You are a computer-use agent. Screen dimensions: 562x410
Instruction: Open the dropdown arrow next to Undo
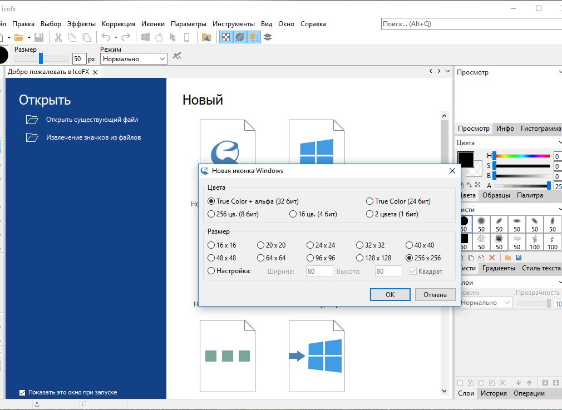tap(116, 37)
